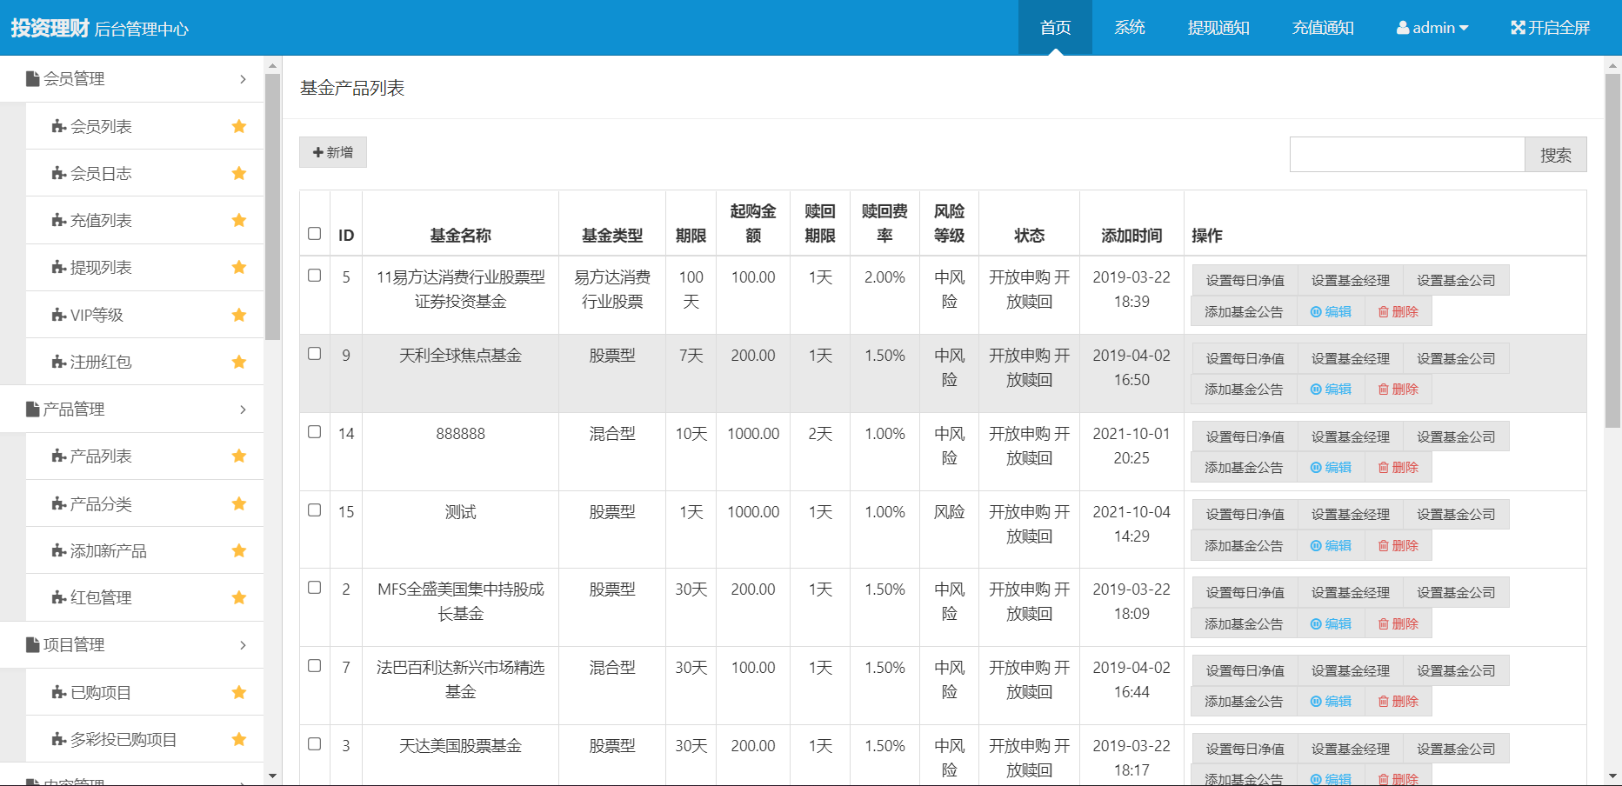The height and width of the screenshot is (786, 1622).
Task: Click 开启全屏 in the top bar
Action: (1551, 28)
